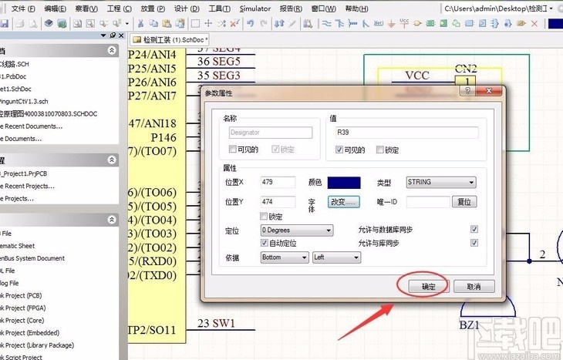Toggle the 自动定位 checkbox
563x360 pixels.
click(x=265, y=243)
